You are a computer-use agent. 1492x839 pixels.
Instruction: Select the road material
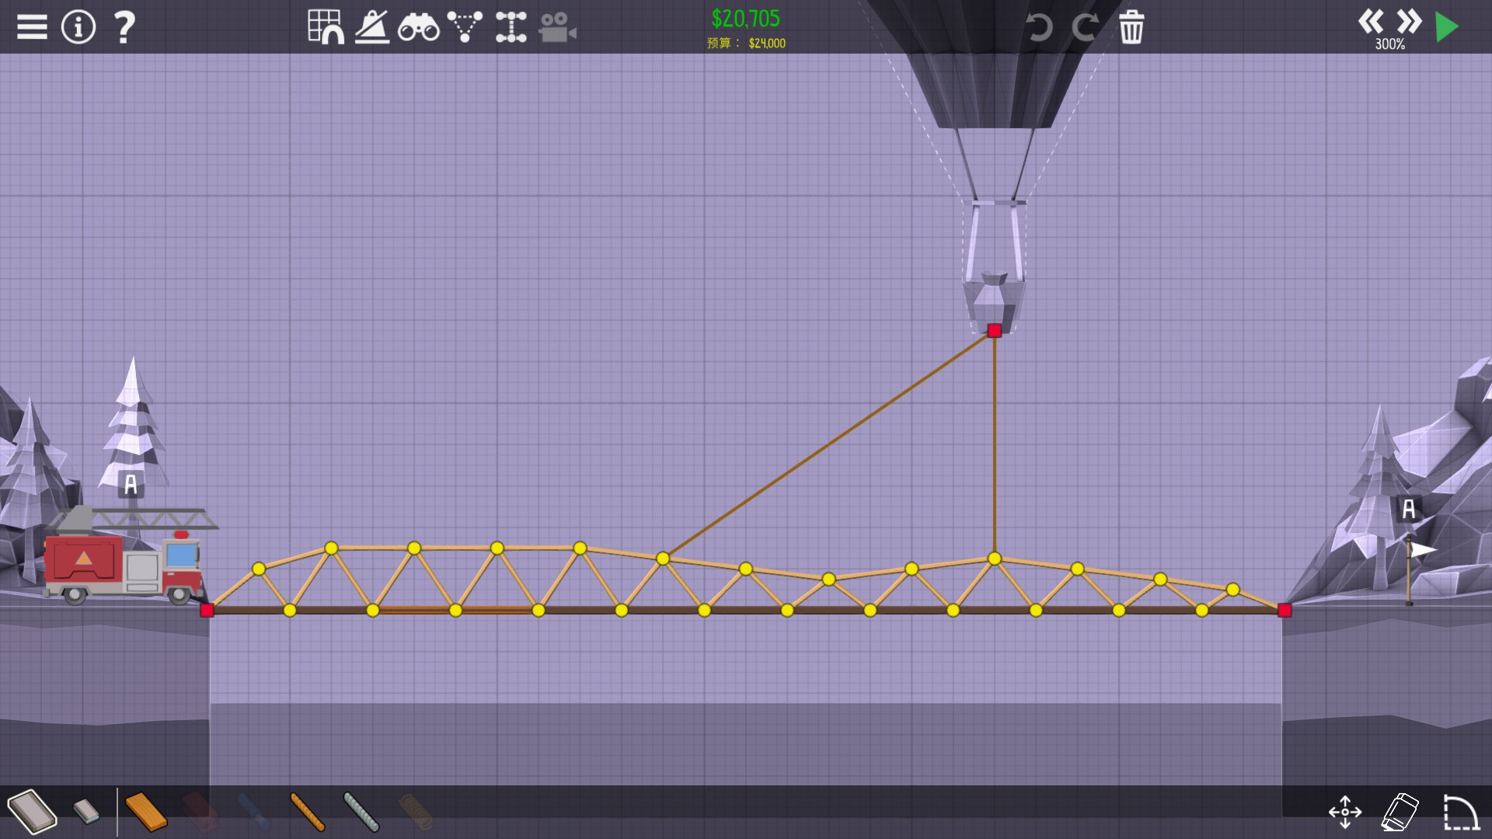32,812
